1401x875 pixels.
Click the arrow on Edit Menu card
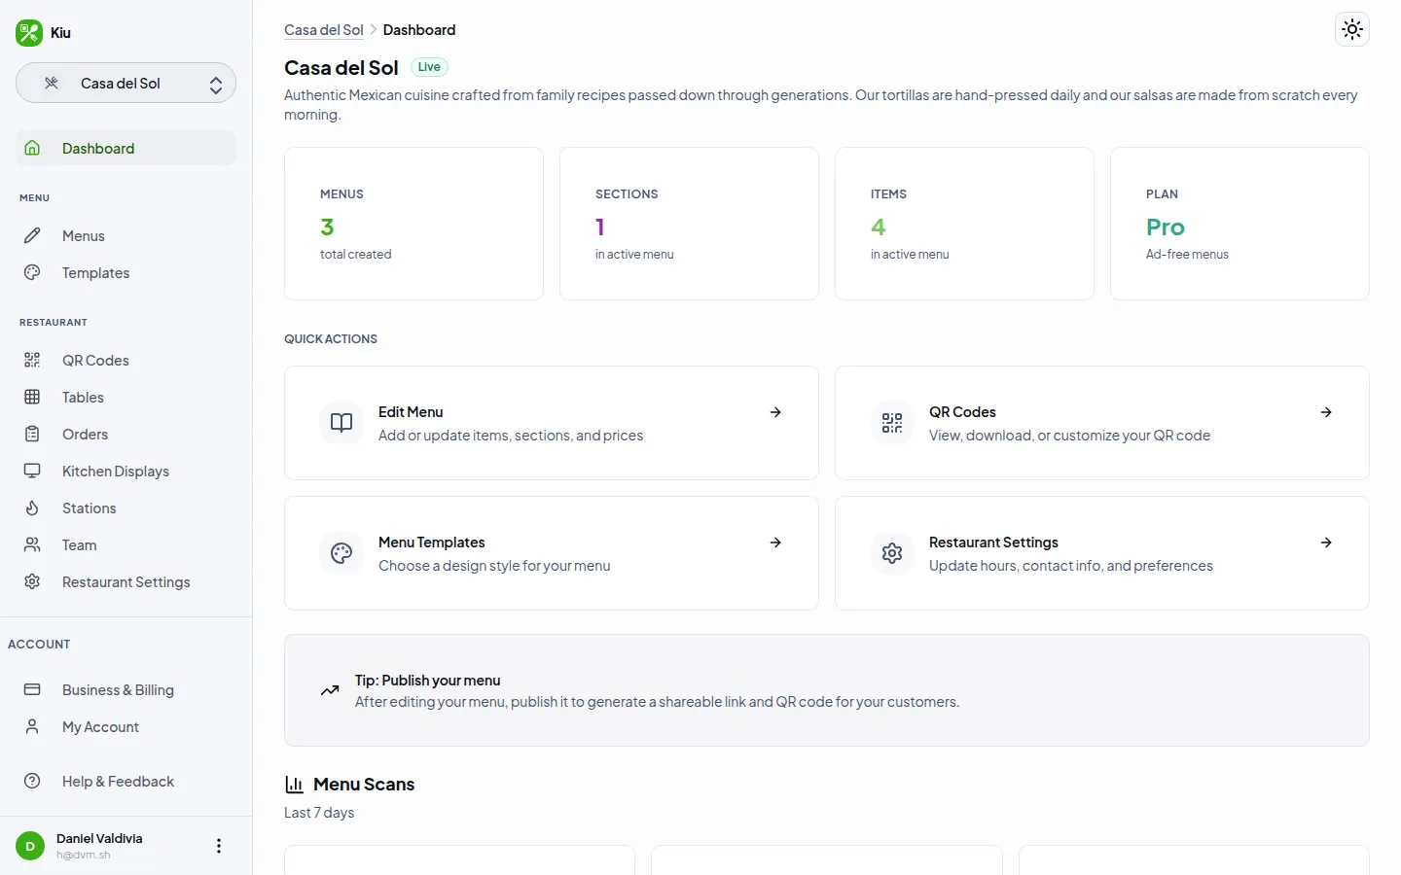click(775, 412)
